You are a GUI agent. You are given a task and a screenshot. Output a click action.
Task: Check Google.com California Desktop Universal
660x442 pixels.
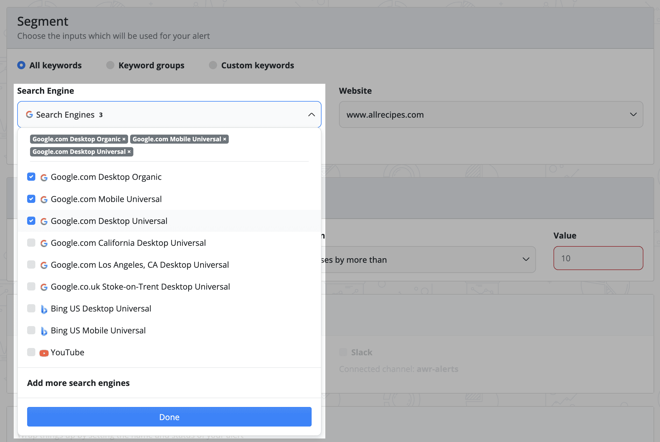coord(31,243)
